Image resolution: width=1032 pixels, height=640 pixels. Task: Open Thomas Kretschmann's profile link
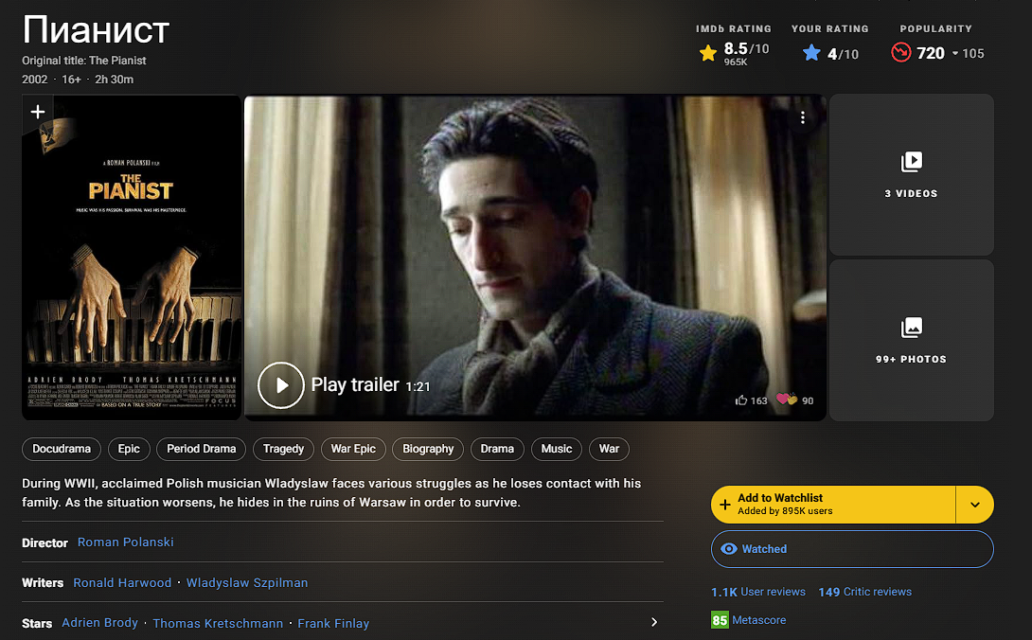point(218,623)
